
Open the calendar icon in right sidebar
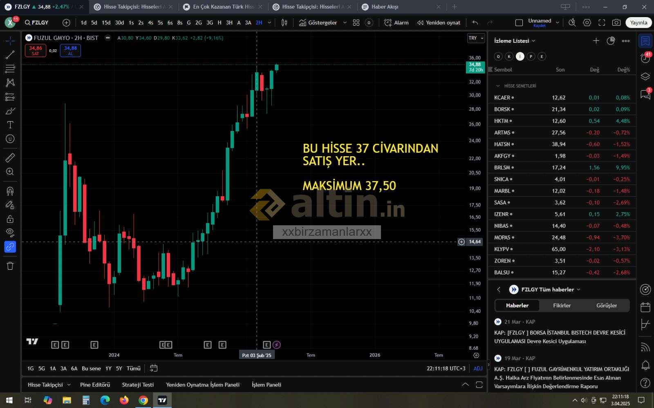pos(645,307)
